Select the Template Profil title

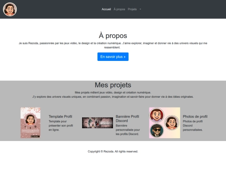[60, 116]
